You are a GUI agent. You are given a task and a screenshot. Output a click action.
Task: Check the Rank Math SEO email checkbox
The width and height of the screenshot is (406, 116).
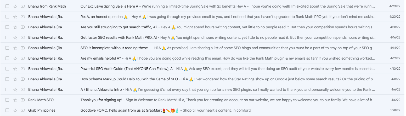coord(7,100)
